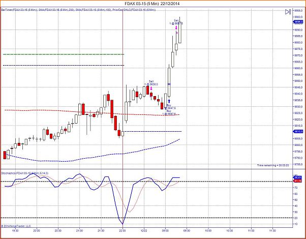The width and height of the screenshot is (306, 239).
Task: Click the 10:00 time axis label
Action: point(208,230)
